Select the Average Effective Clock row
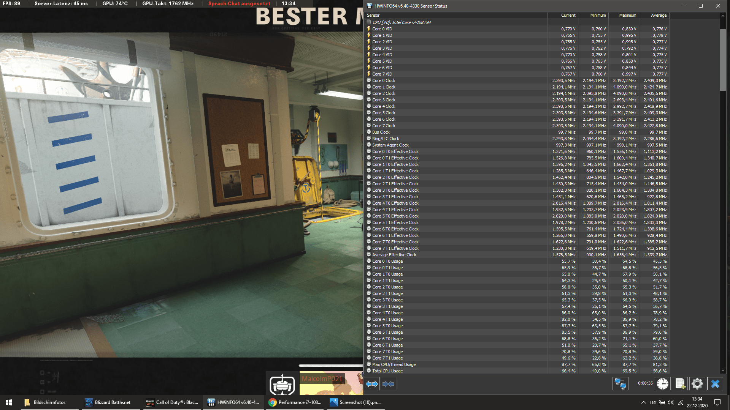 [x=517, y=255]
